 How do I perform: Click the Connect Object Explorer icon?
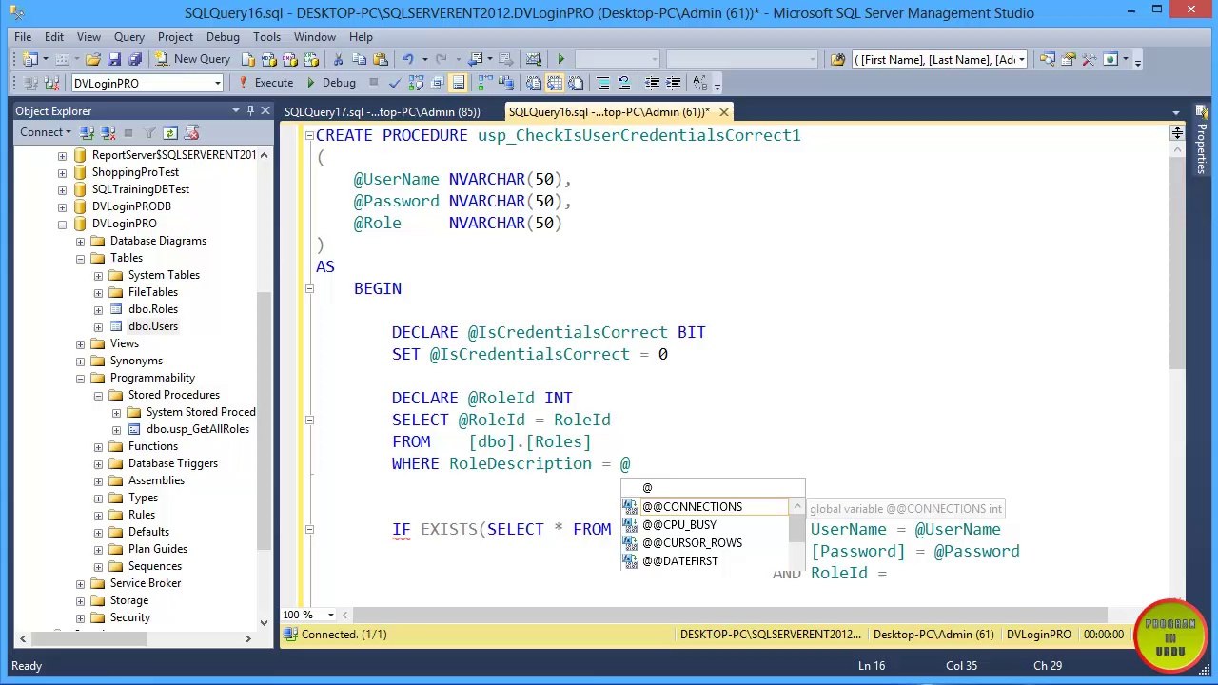point(87,132)
